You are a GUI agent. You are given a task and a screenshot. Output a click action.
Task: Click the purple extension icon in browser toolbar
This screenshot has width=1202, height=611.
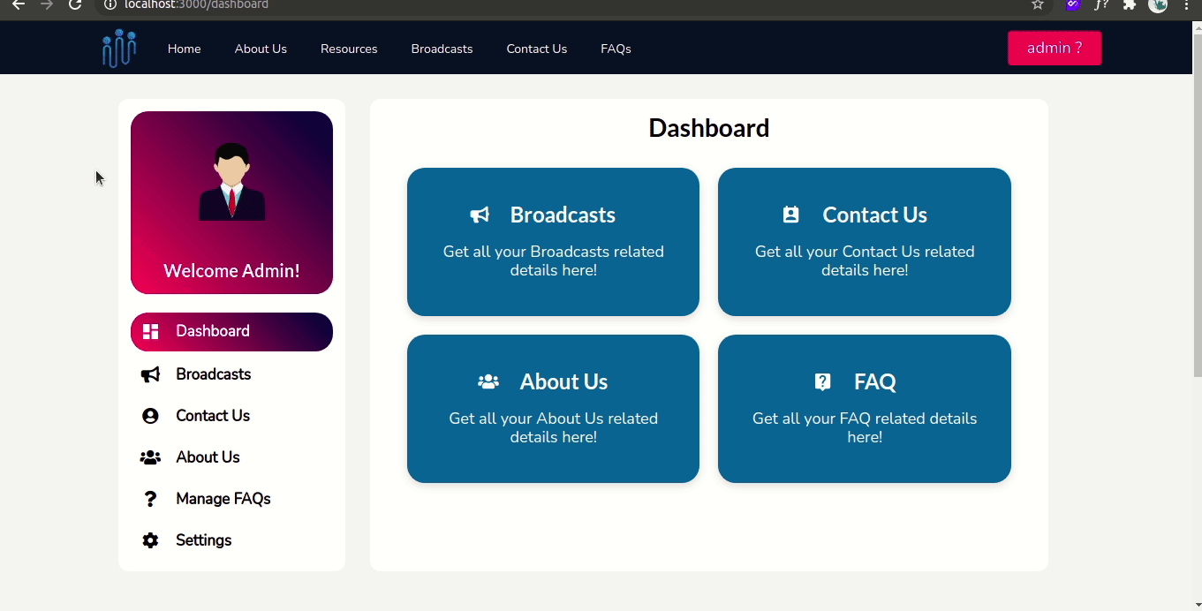1072,5
